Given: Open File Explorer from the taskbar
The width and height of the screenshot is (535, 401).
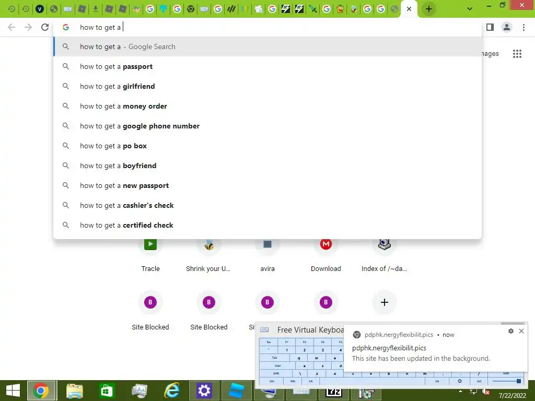Looking at the screenshot, I should (74, 391).
